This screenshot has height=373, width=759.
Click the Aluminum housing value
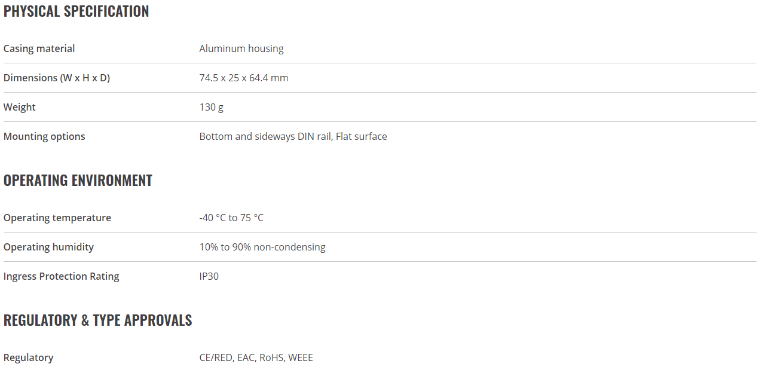241,48
